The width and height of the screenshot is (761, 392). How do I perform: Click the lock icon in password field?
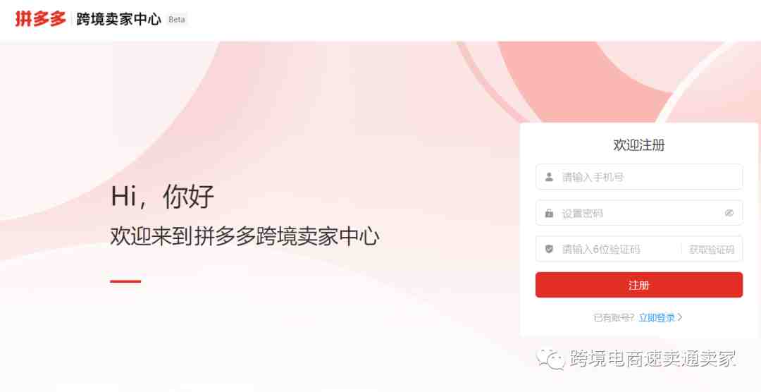549,213
